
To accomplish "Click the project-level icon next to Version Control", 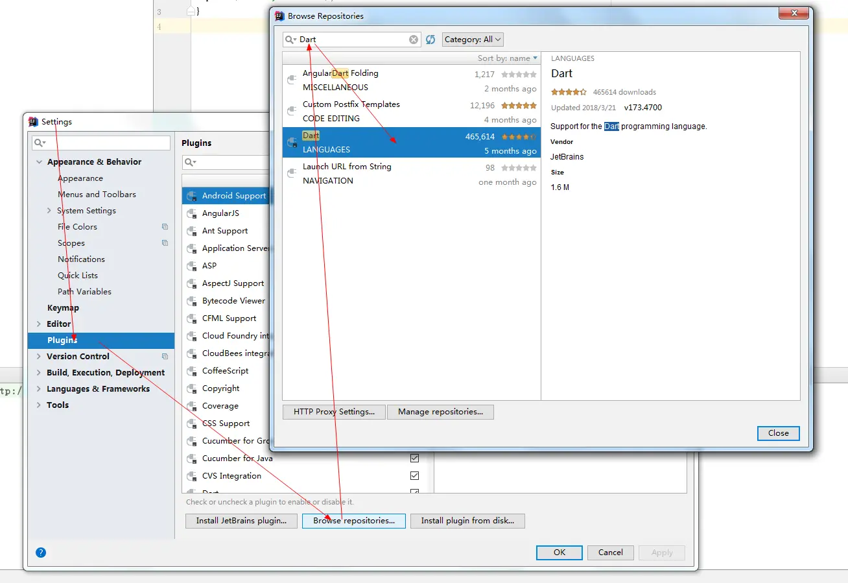I will coord(165,357).
